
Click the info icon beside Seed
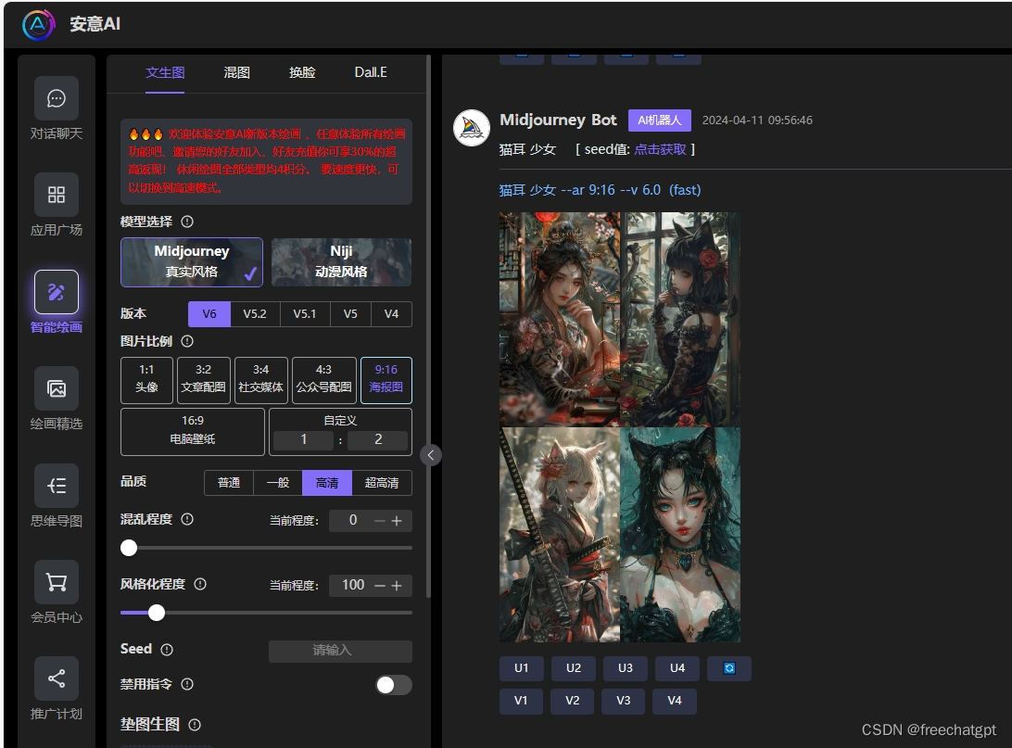[x=167, y=649]
